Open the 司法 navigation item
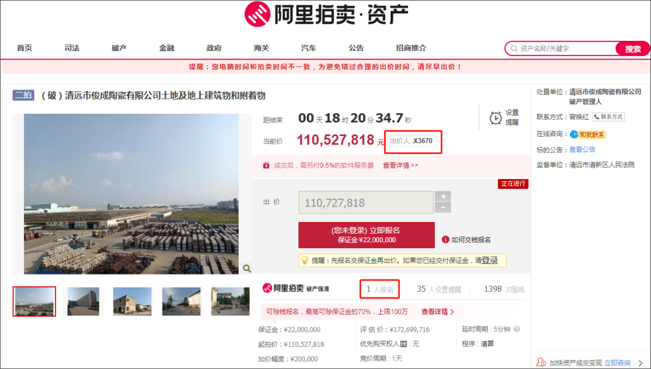 (72, 48)
